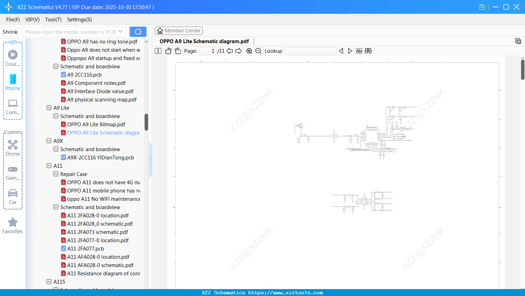Screen dimensions: 525x296
Task: Zoom in on the schematic
Action: click(249, 51)
